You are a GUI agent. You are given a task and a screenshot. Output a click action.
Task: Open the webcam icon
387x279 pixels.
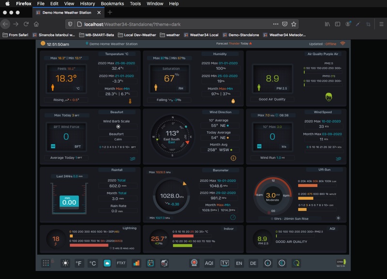(194, 263)
